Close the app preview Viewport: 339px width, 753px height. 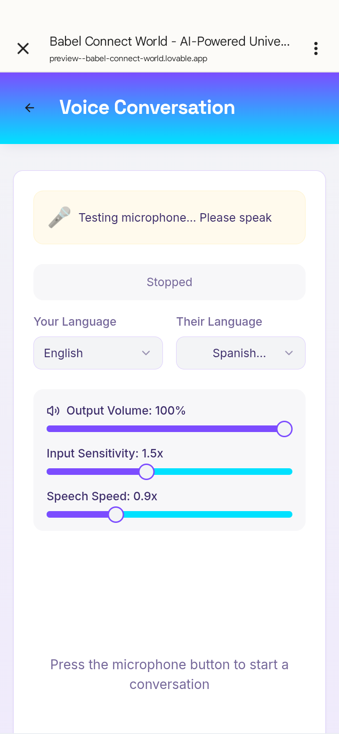coord(23,48)
